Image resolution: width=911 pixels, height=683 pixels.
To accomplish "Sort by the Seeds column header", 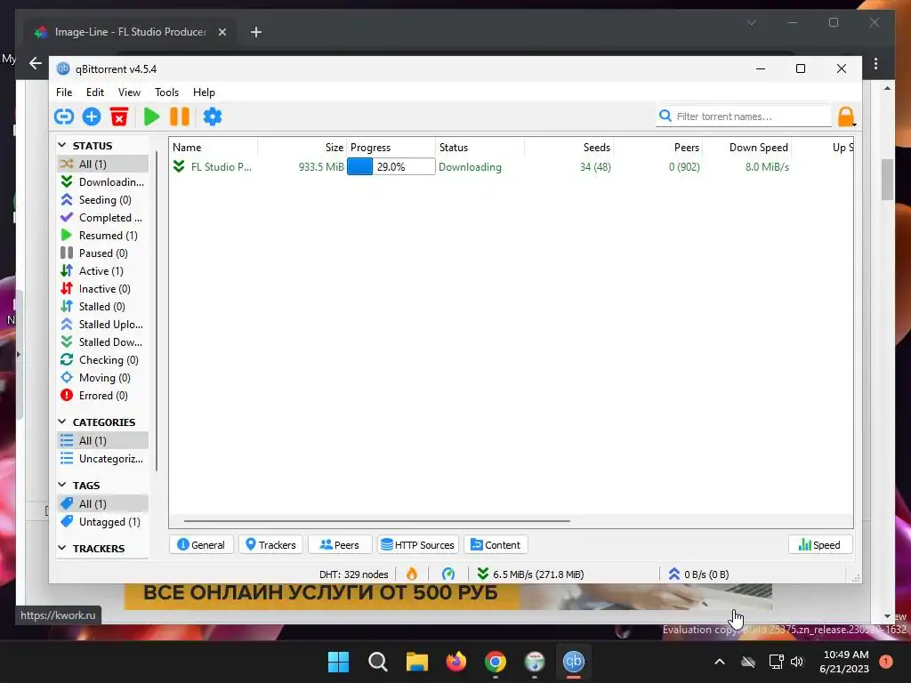I will [568, 148].
